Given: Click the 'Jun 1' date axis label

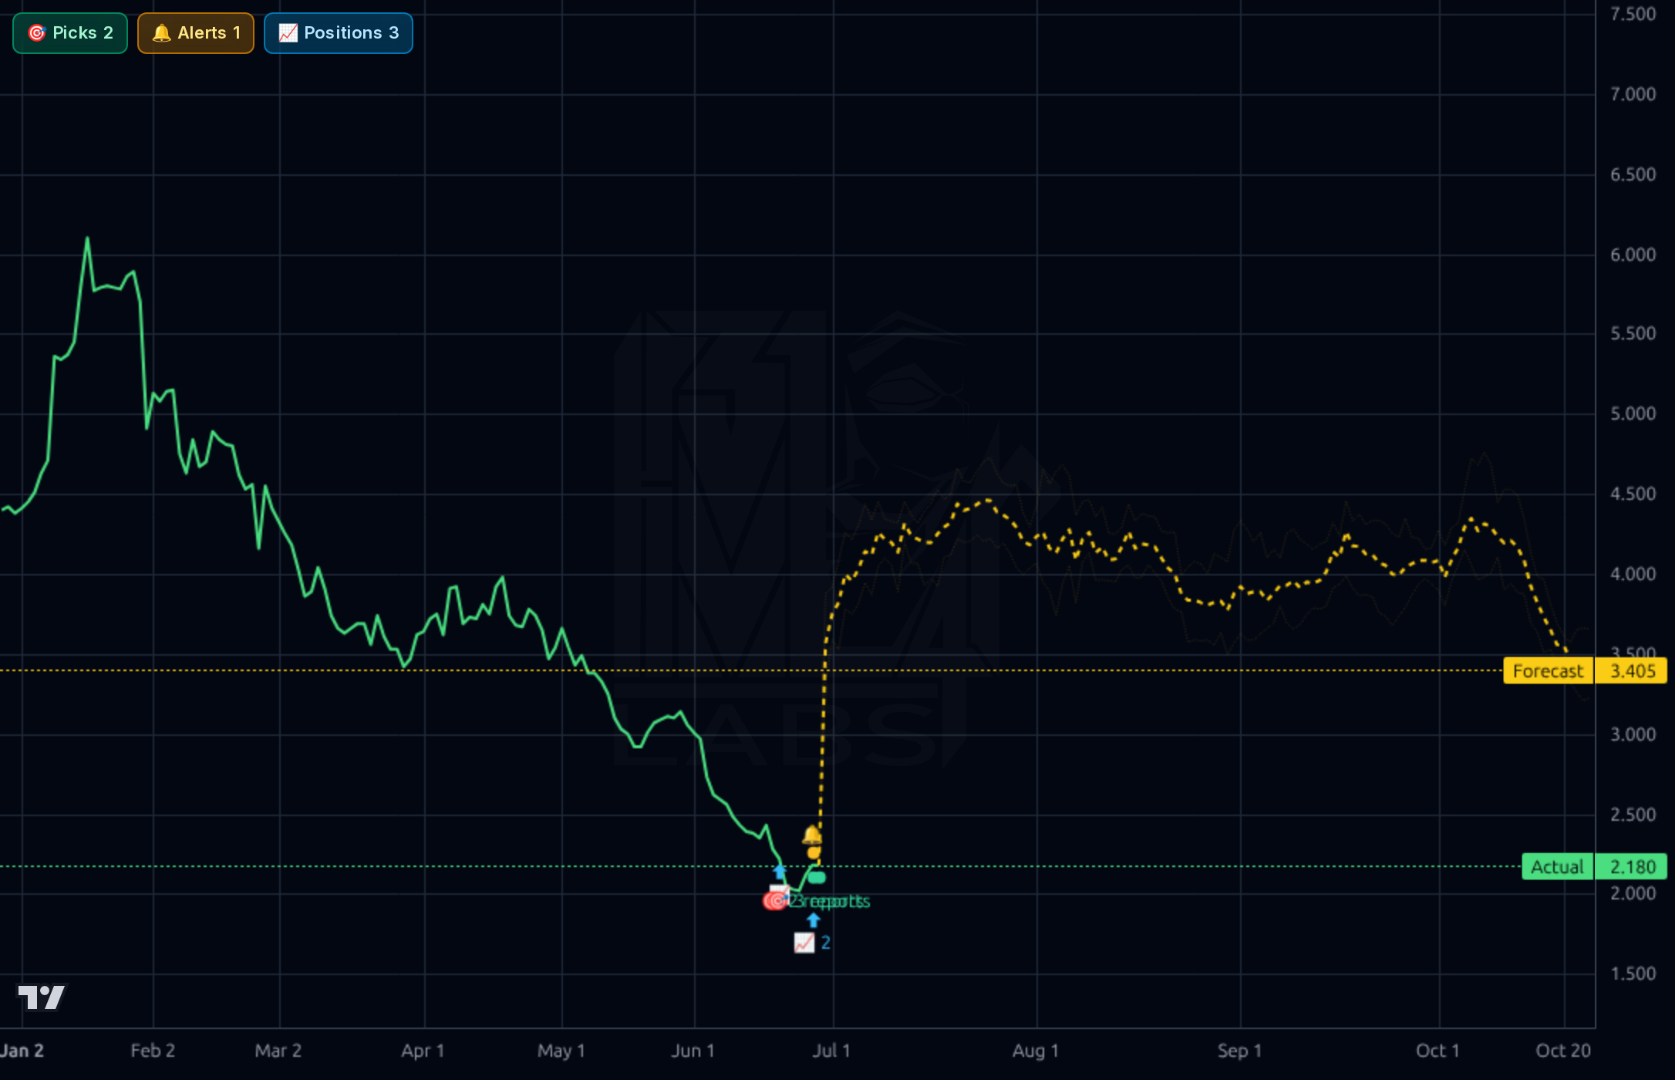Looking at the screenshot, I should tap(693, 1051).
